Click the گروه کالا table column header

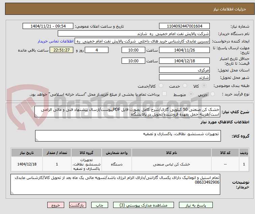[x=86, y=153]
